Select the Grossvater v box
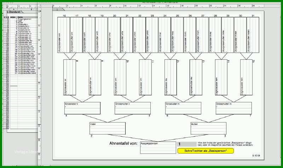 82,108
